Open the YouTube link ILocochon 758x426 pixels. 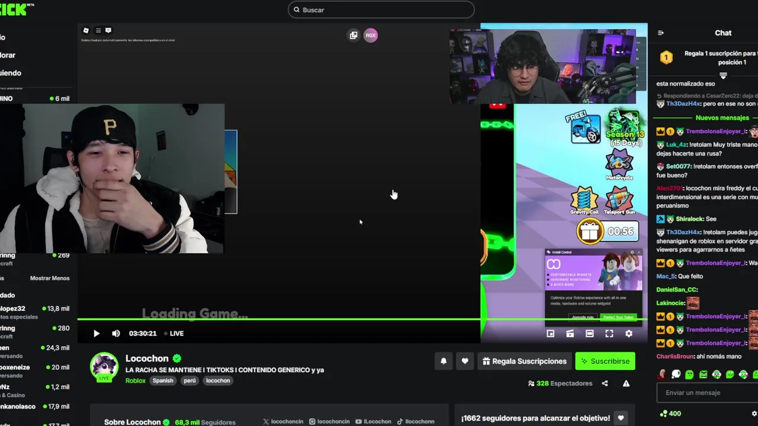(373, 421)
